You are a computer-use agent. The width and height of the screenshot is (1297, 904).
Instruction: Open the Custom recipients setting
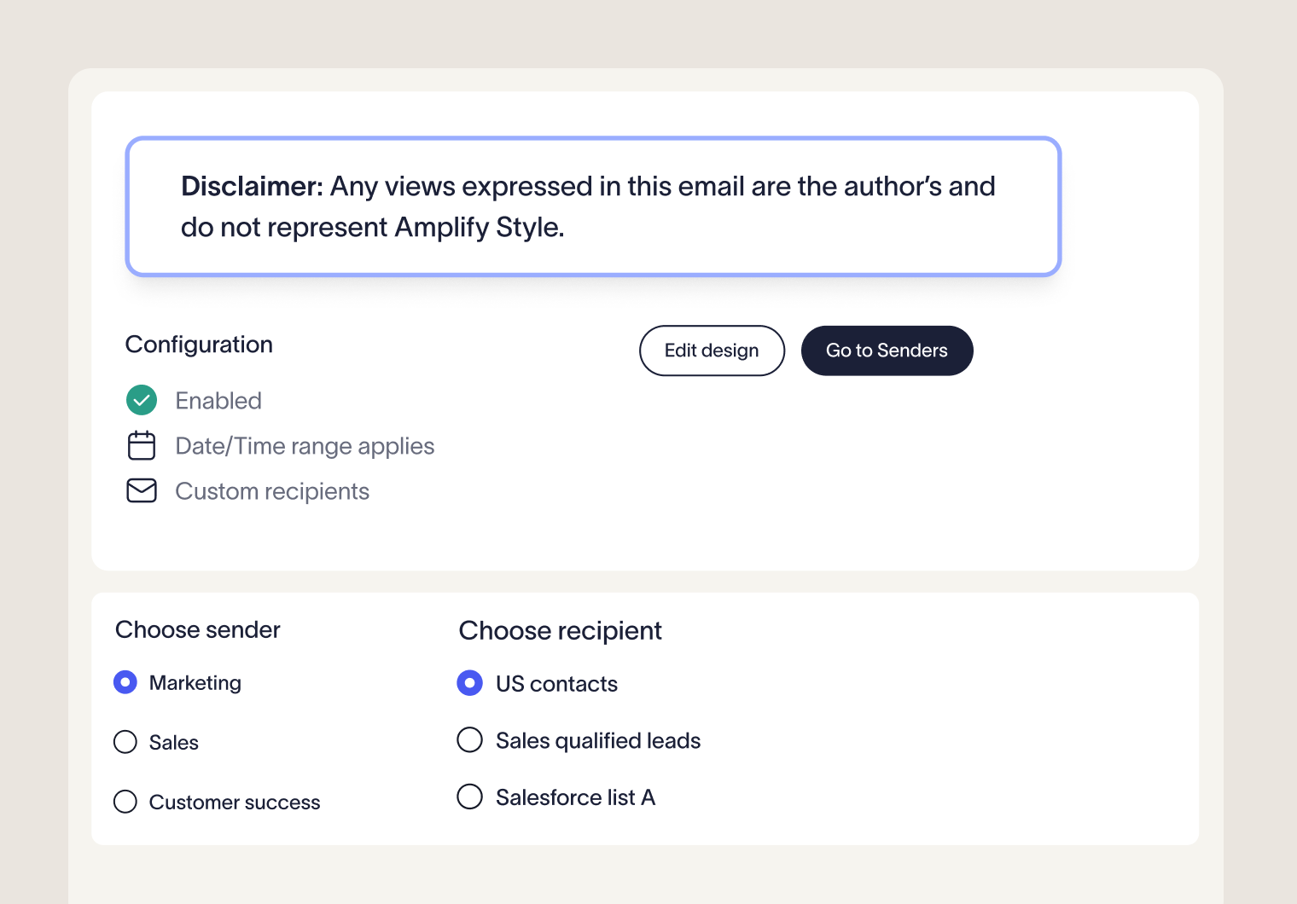coord(272,490)
